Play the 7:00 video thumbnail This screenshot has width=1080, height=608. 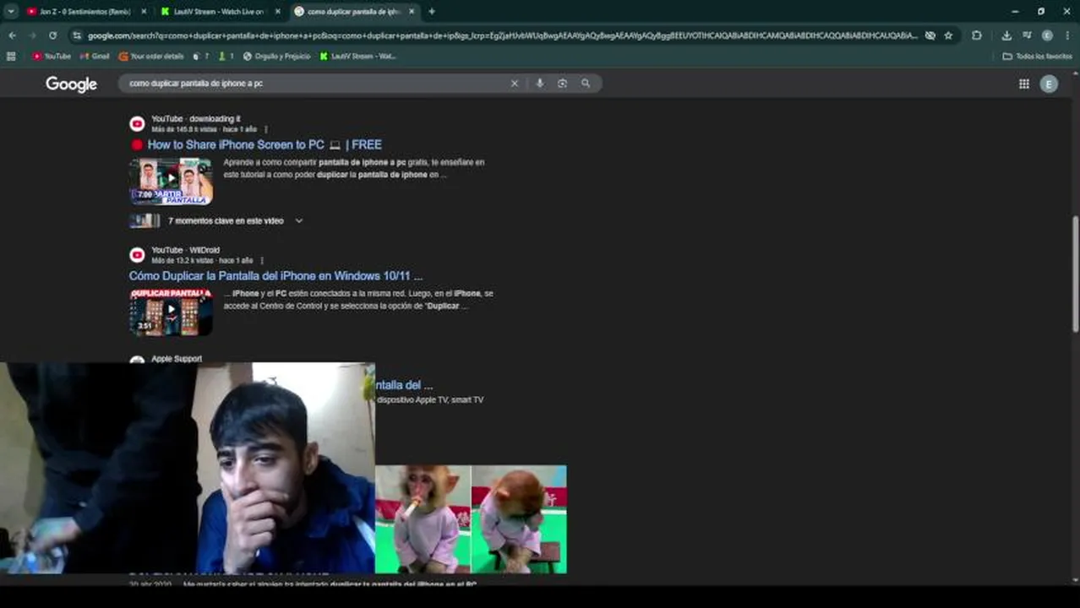pyautogui.click(x=171, y=182)
